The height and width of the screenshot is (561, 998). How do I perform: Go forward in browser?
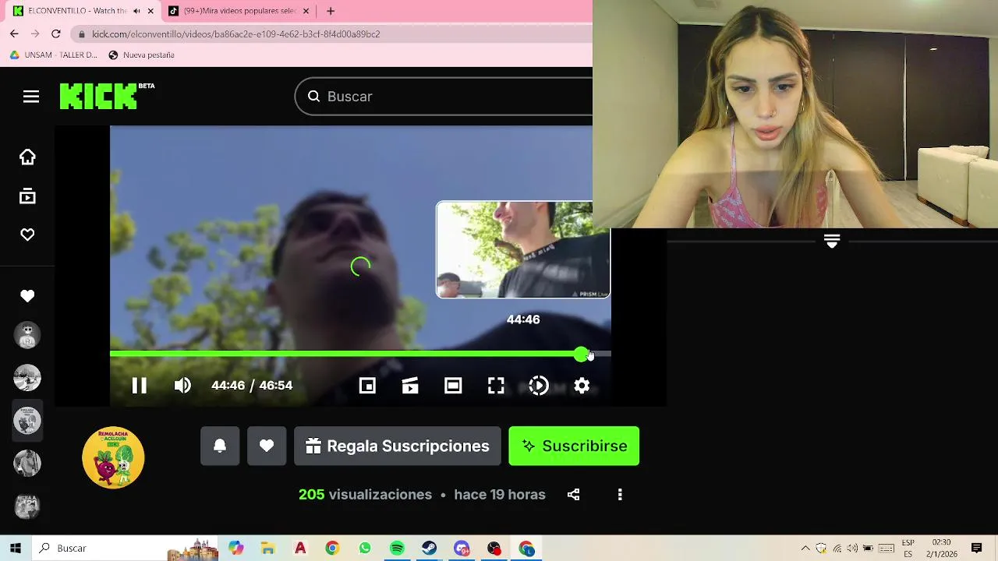35,34
